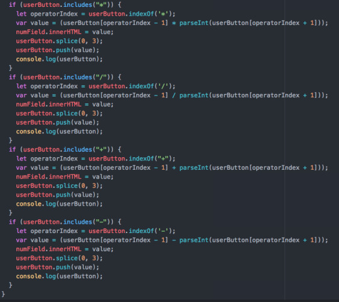Click console.log(userButton); inside the includes("-") block

click(x=59, y=276)
